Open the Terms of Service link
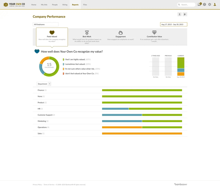The height and width of the screenshot is (191, 220). tap(49, 185)
